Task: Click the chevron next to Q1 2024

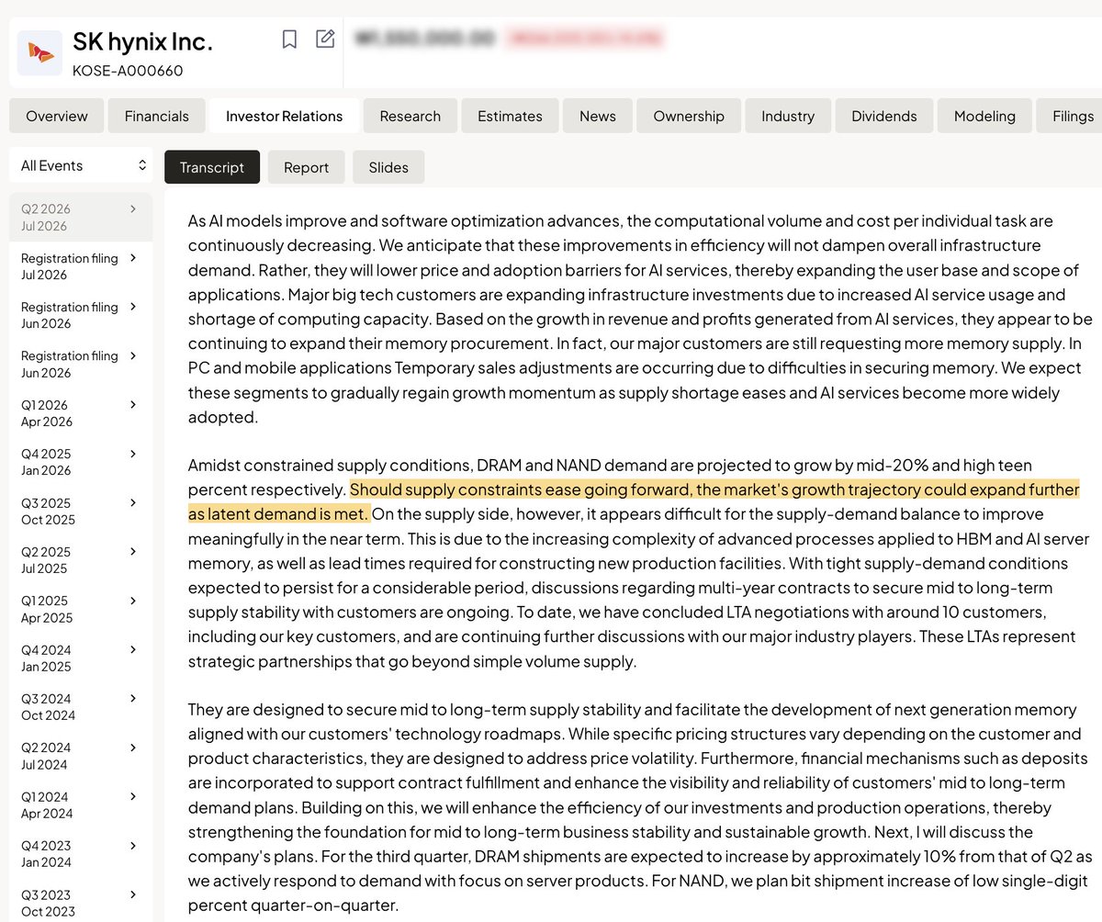Action: (x=133, y=796)
